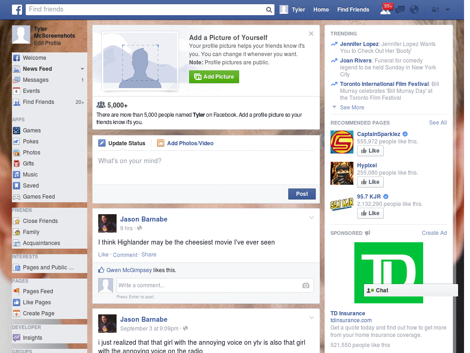
Task: Open the Chat bar
Action: [411, 290]
